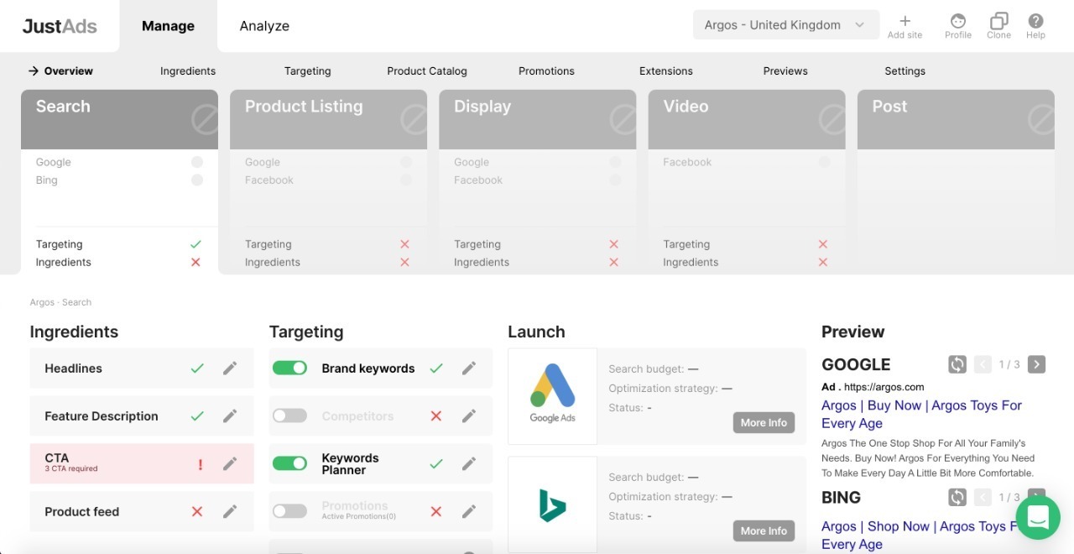Click the Product feed label
The height and width of the screenshot is (554, 1074).
click(x=82, y=512)
